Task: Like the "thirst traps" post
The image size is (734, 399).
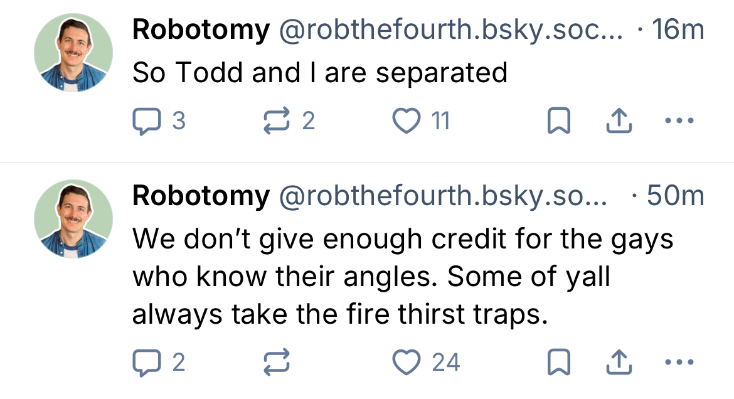Action: [405, 362]
